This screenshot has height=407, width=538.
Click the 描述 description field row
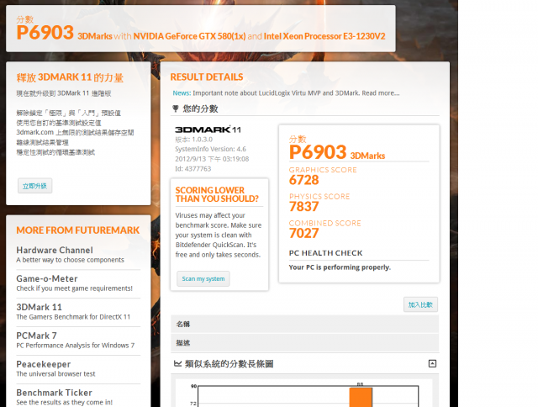point(304,343)
